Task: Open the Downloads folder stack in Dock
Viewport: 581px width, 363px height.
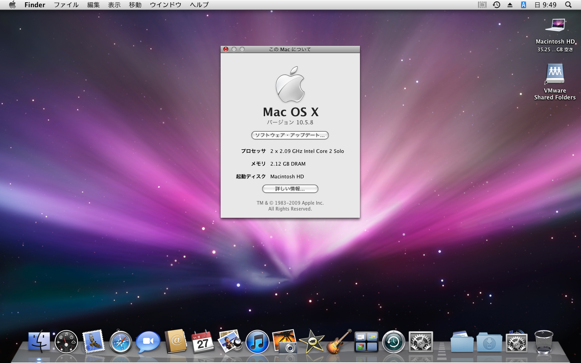Action: [489, 342]
